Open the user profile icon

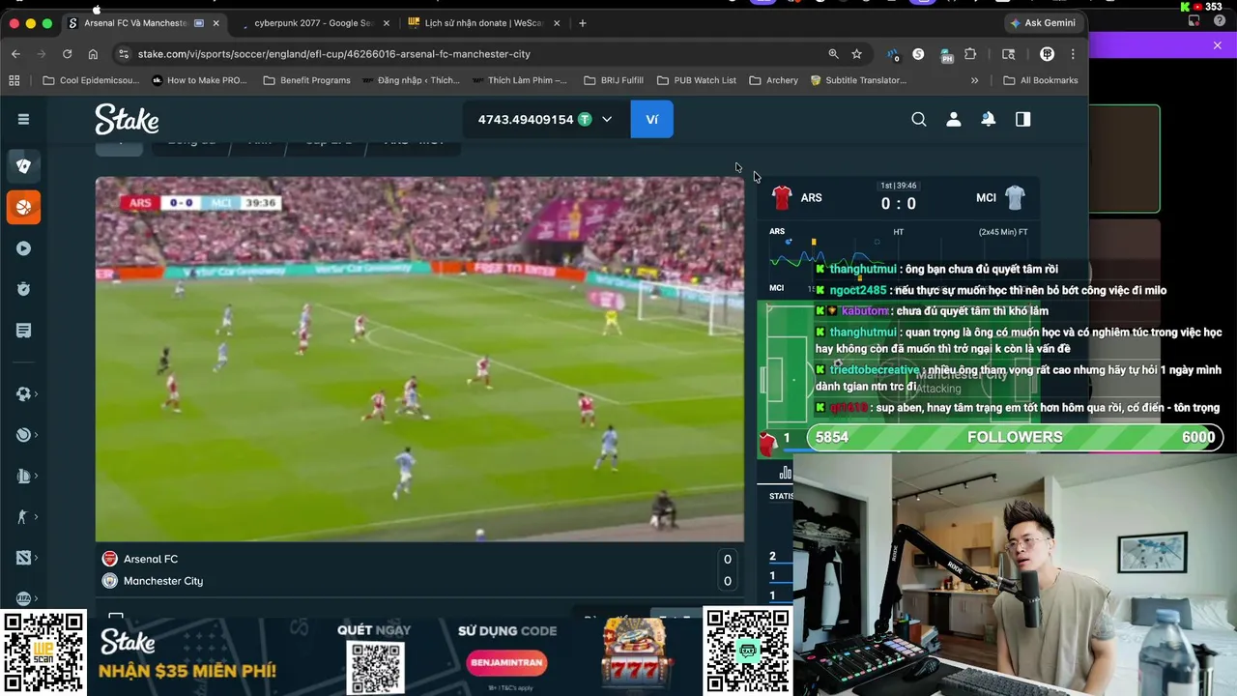(954, 119)
